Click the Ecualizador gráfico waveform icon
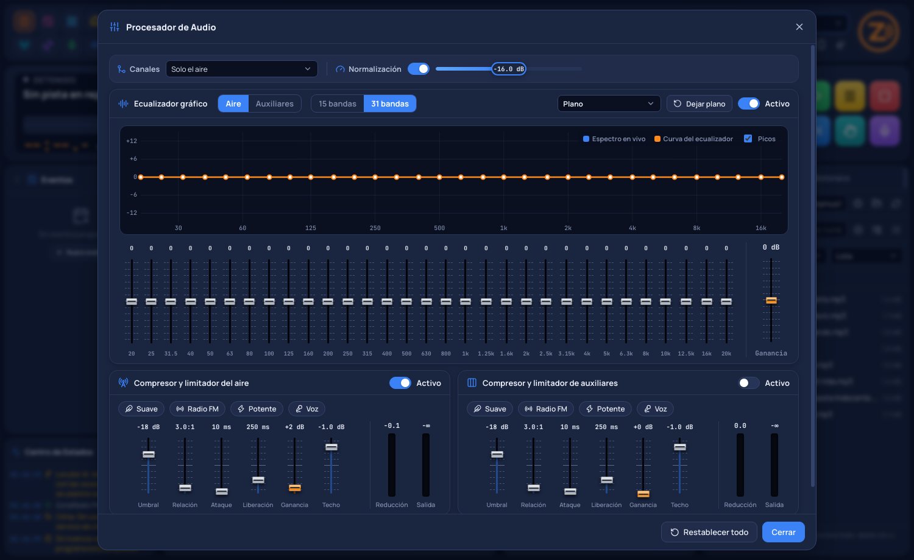The height and width of the screenshot is (560, 914). coord(123,103)
